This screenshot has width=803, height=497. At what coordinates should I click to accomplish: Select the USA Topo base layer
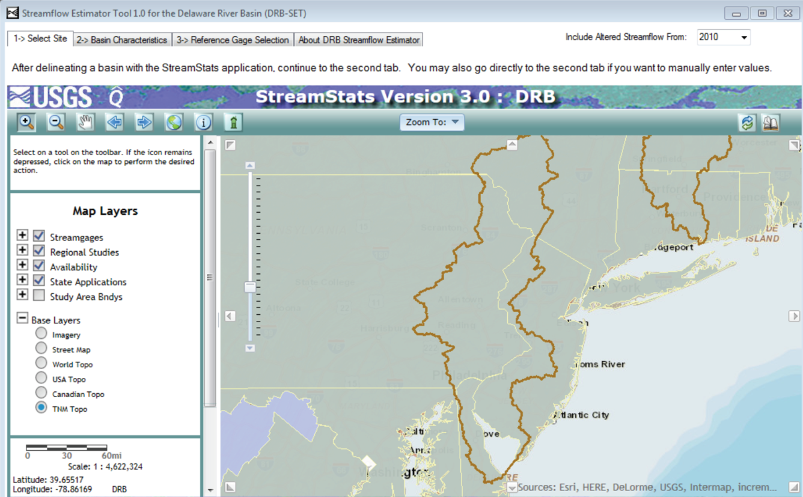41,377
